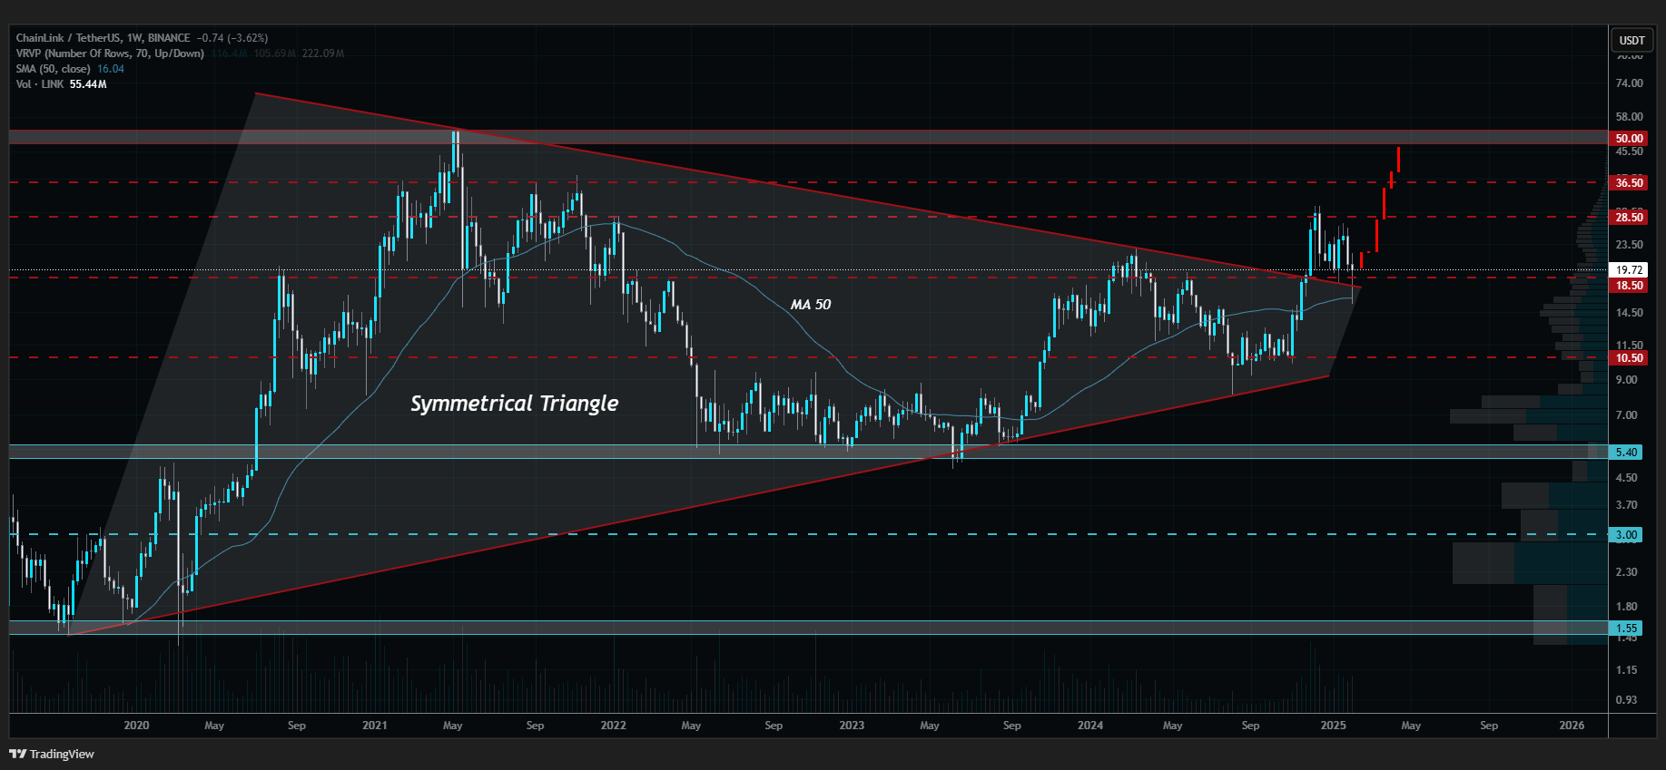Open the USDT currency selector
The width and height of the screenshot is (1666, 770).
1631,40
